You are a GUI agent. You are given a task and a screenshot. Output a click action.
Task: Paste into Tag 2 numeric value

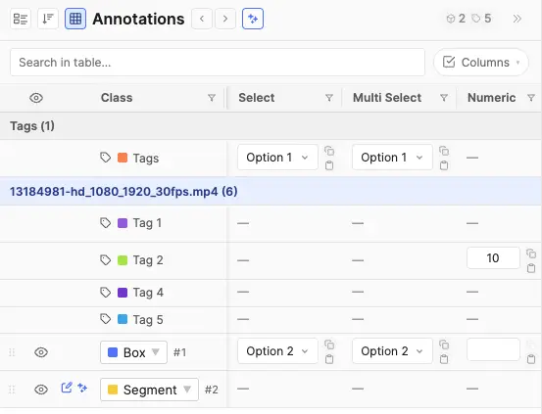531,268
